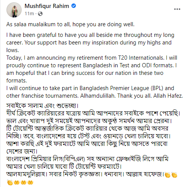Open the Mushfiqur Rahim profile name link
The image size is (189, 187).
pos(47,6)
